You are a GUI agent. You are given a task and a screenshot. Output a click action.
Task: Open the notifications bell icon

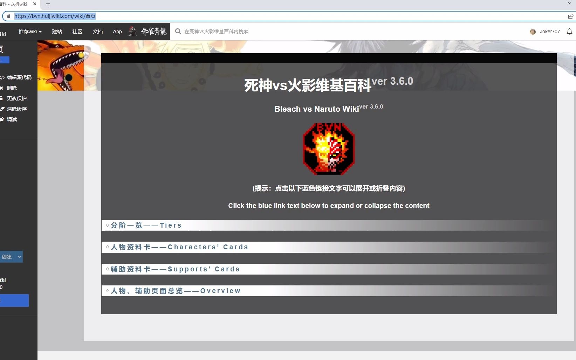[x=569, y=32]
